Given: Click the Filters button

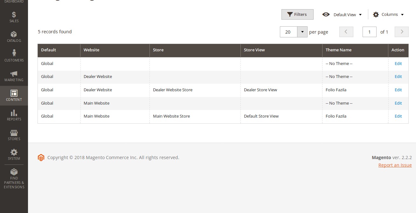Looking at the screenshot, I should [297, 14].
